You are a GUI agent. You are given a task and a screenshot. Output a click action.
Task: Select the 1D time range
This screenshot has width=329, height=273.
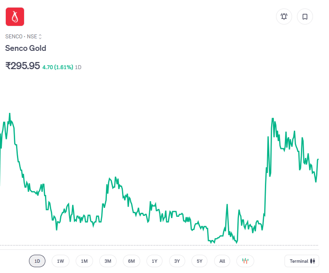37,261
